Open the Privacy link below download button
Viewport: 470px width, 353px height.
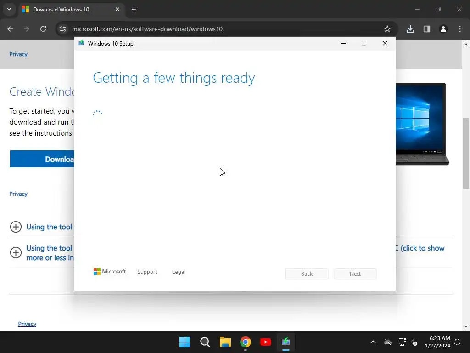(18, 194)
